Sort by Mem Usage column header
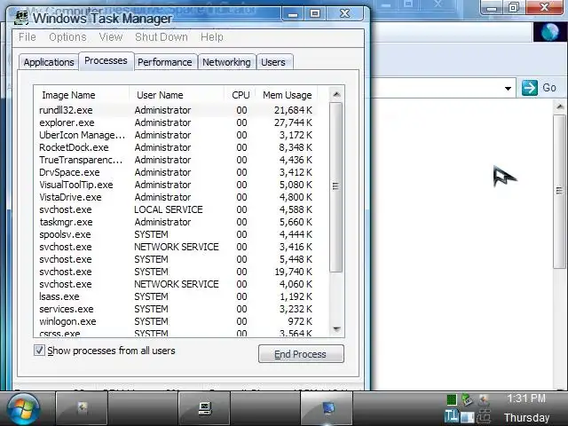 pos(287,95)
